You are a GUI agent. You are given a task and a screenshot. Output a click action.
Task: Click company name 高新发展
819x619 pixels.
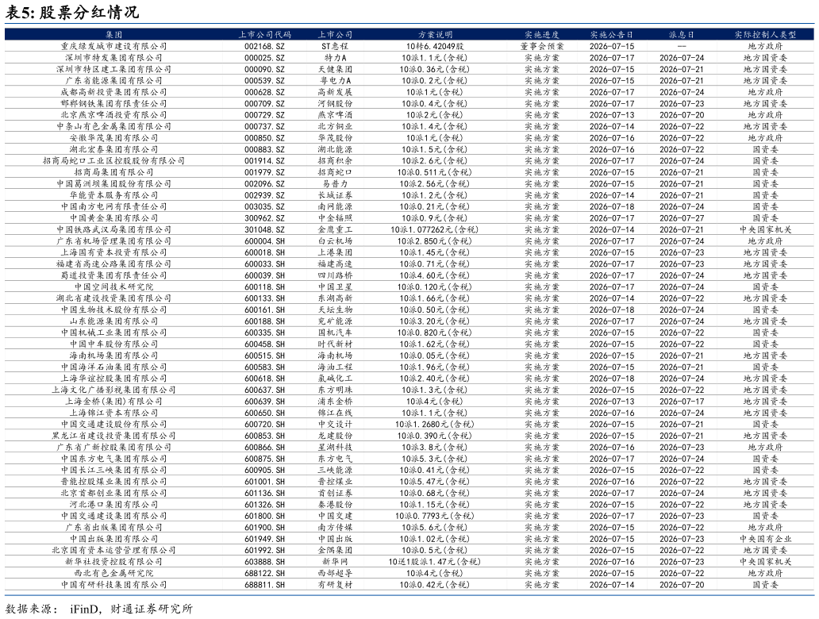[336, 92]
